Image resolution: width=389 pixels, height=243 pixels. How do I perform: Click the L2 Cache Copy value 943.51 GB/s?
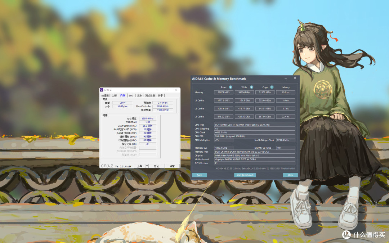(265, 108)
